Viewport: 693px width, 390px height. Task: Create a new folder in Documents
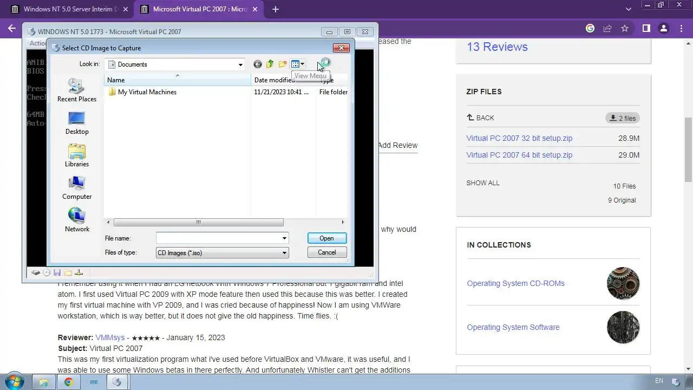pyautogui.click(x=283, y=64)
